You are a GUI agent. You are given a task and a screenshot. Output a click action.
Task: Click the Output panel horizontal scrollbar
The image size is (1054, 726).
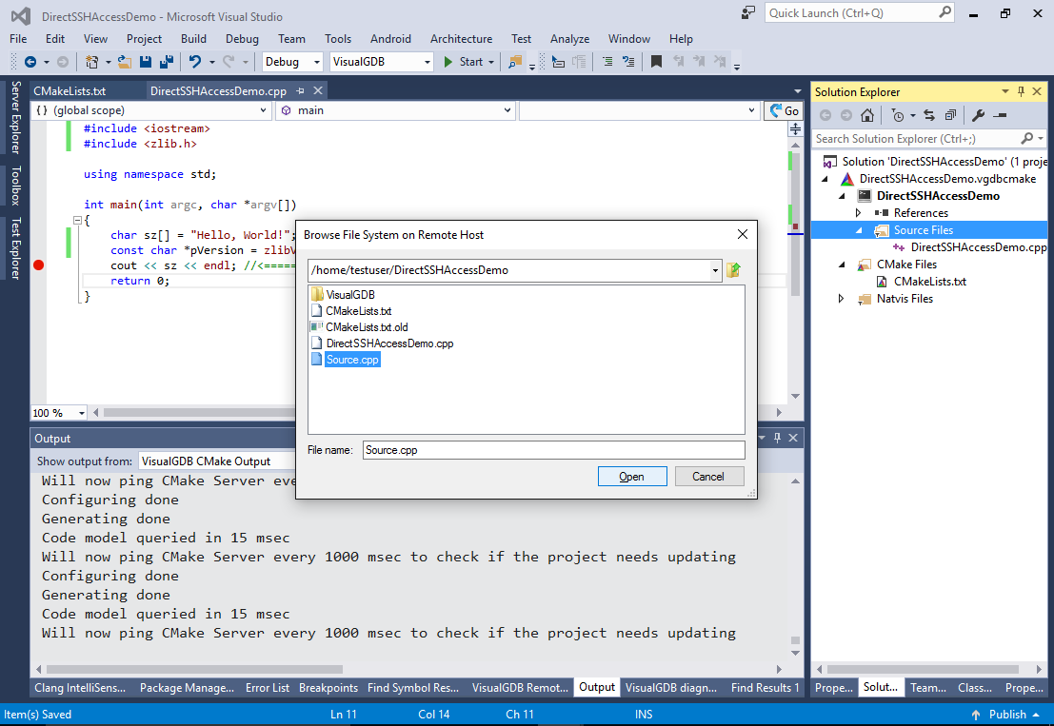pyautogui.click(x=194, y=670)
